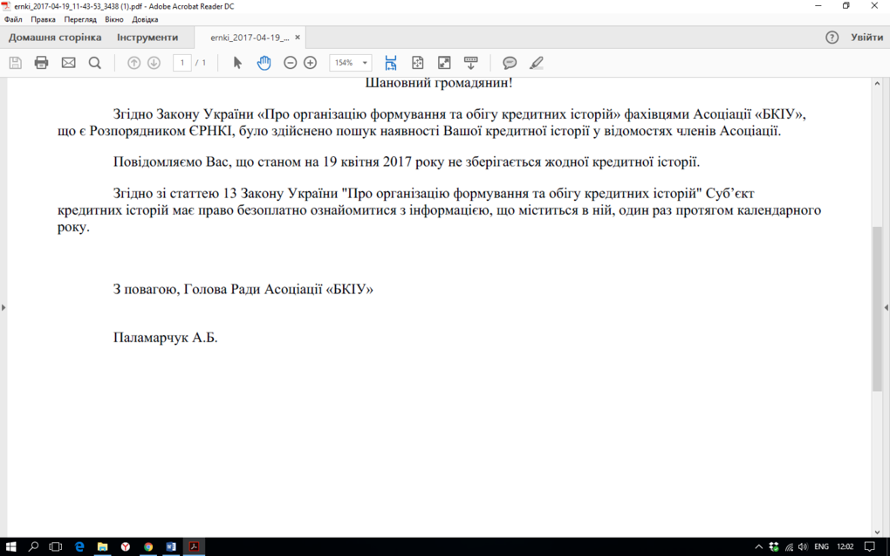Select the arrow Selection tool
Viewport: 890px width, 556px height.
tap(237, 63)
